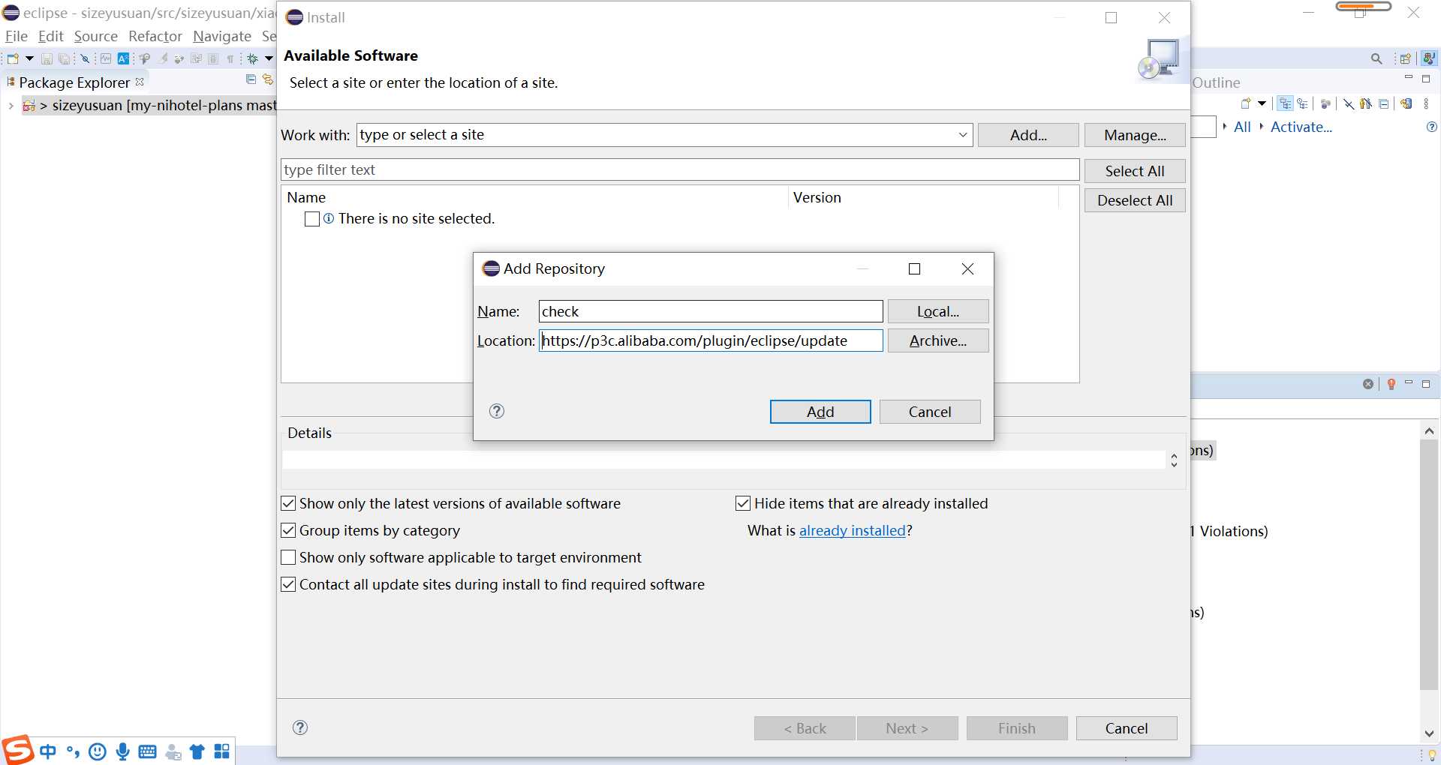The width and height of the screenshot is (1441, 765).
Task: Click the Debug bug icon in toolbar
Action: click(x=253, y=58)
